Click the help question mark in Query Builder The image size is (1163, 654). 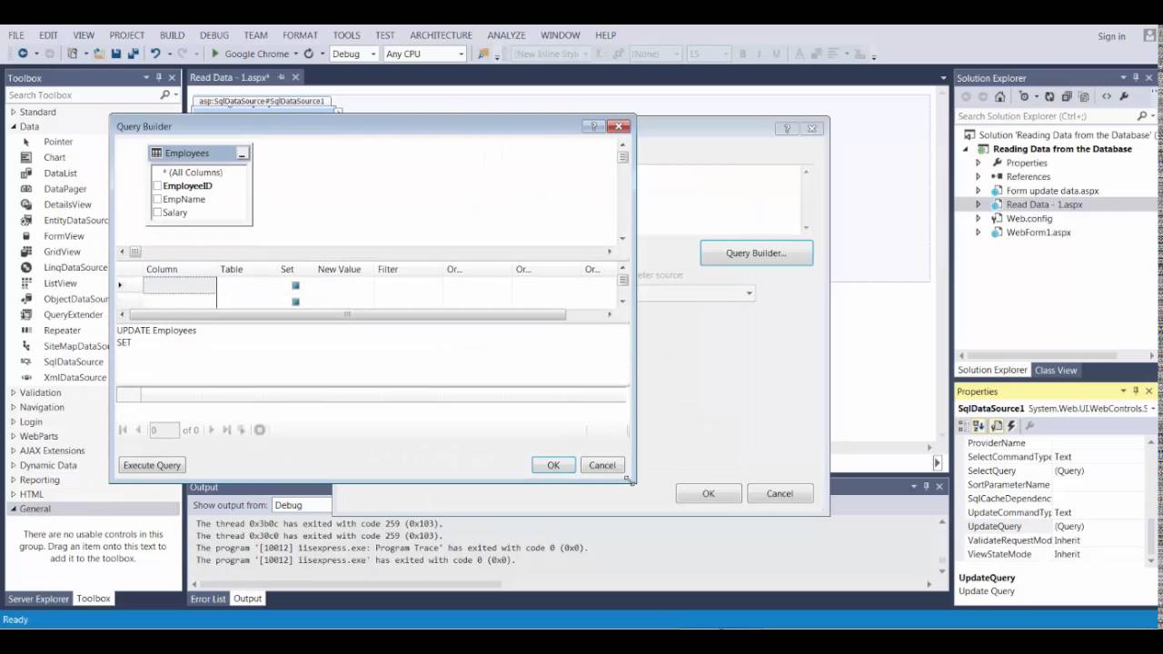[x=593, y=126]
